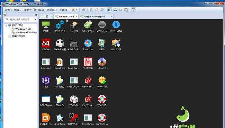Open the Dism_x64 desktop icon
The image size is (225, 128).
[60, 27]
